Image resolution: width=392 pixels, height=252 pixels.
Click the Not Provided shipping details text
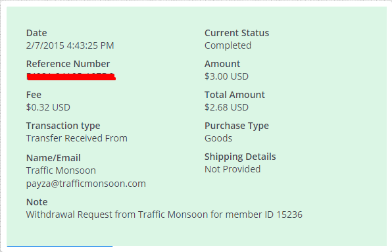tap(232, 169)
